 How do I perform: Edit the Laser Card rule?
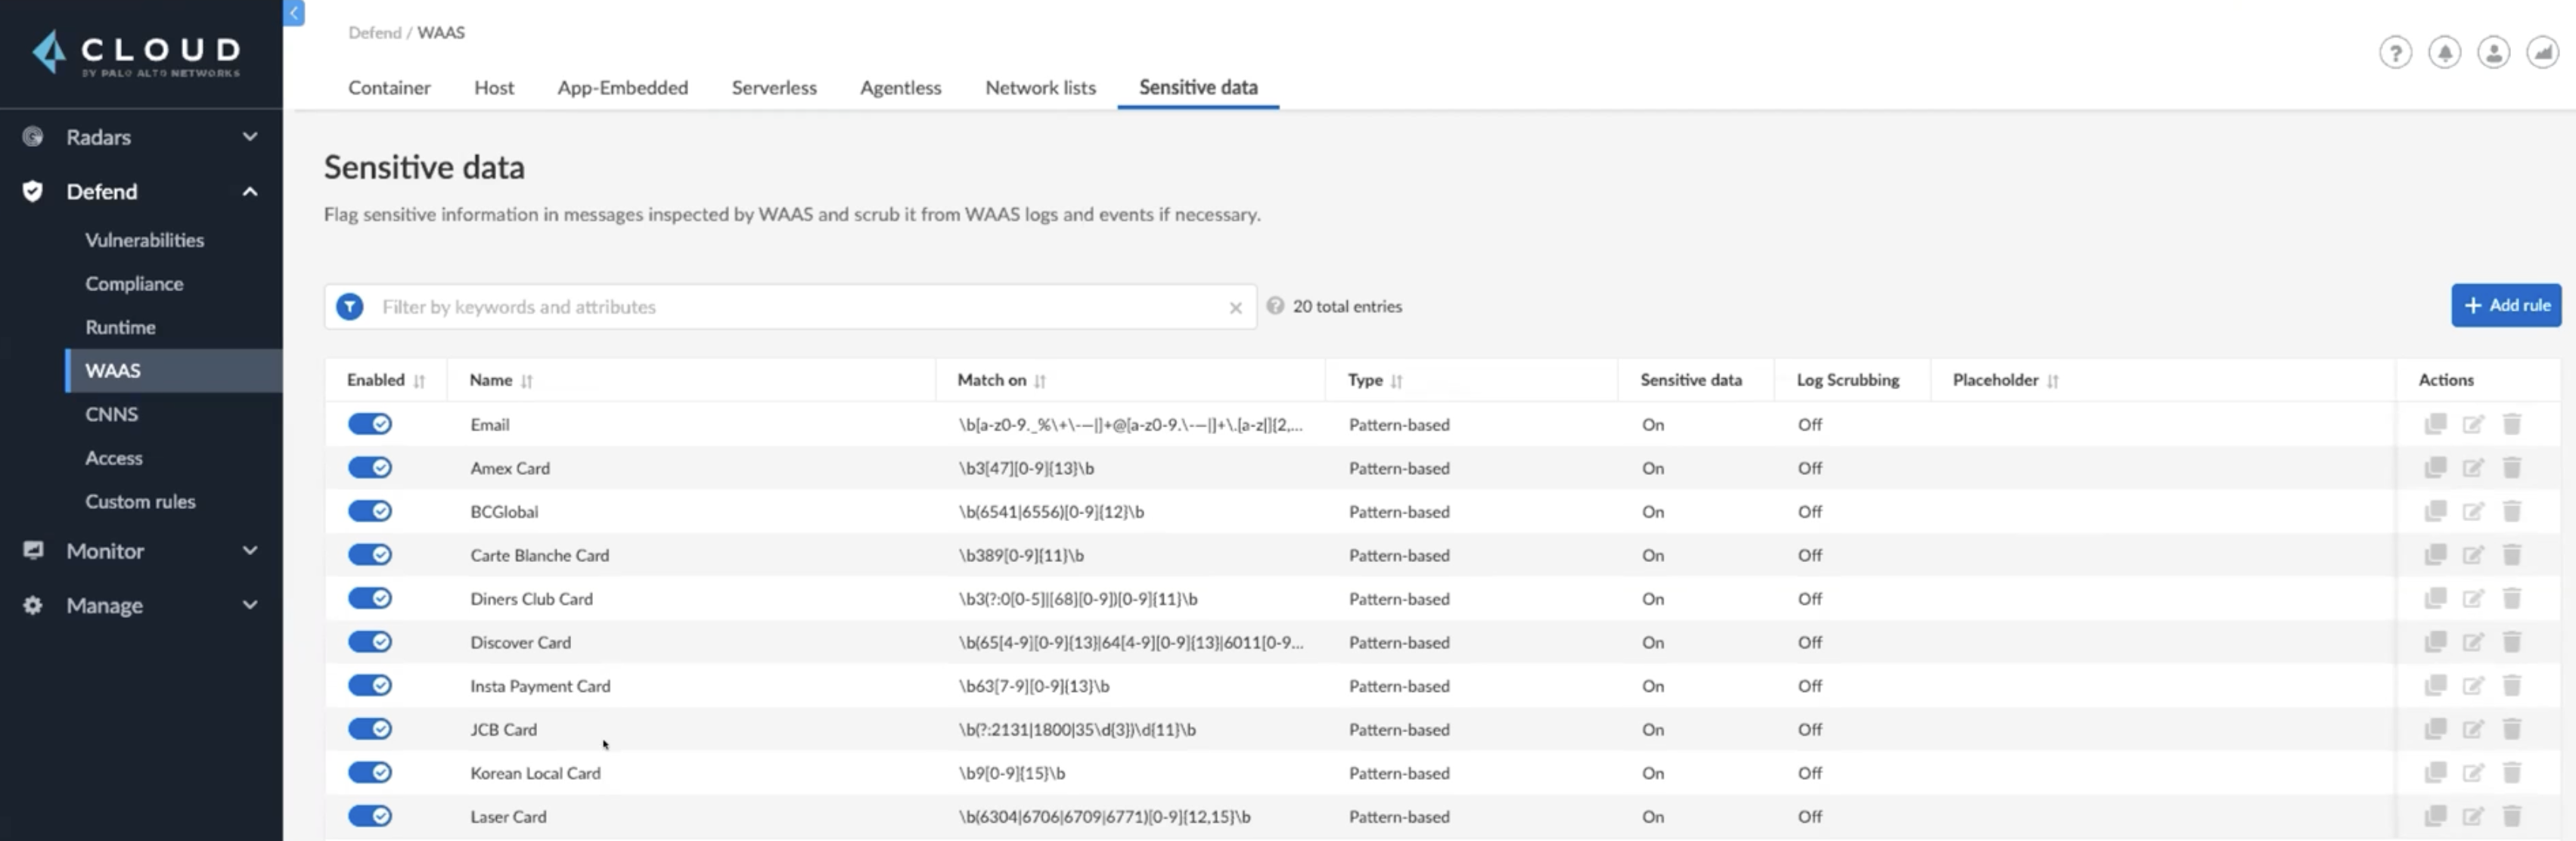pyautogui.click(x=2473, y=816)
